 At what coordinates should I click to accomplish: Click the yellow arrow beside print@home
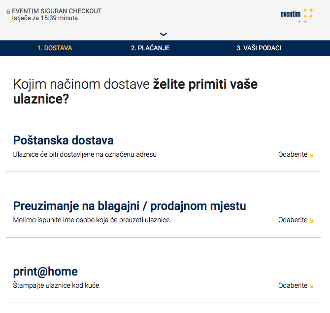[x=311, y=286]
